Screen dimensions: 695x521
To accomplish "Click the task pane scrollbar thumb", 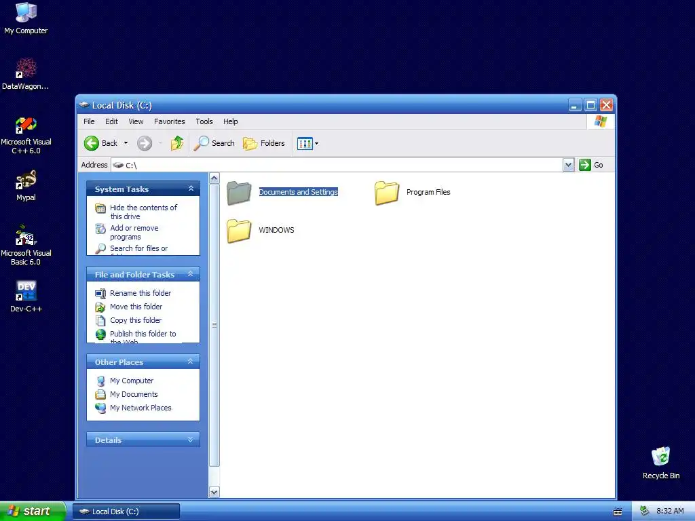I will [x=214, y=325].
